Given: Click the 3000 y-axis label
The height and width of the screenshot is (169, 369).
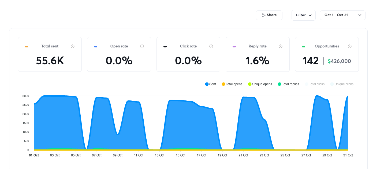Looking at the screenshot, I should click(x=26, y=96).
